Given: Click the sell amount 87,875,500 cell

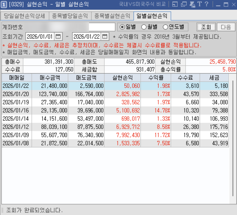Looking at the screenshot, I should tap(86, 127).
